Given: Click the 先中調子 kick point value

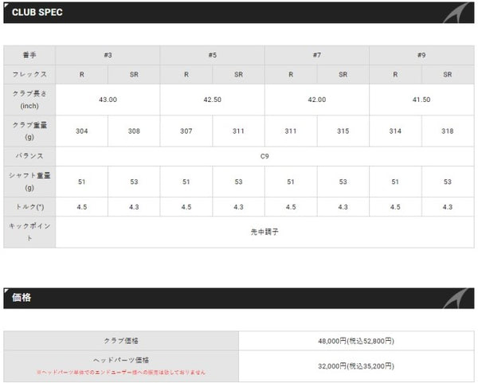Looking at the screenshot, I should point(264,232).
